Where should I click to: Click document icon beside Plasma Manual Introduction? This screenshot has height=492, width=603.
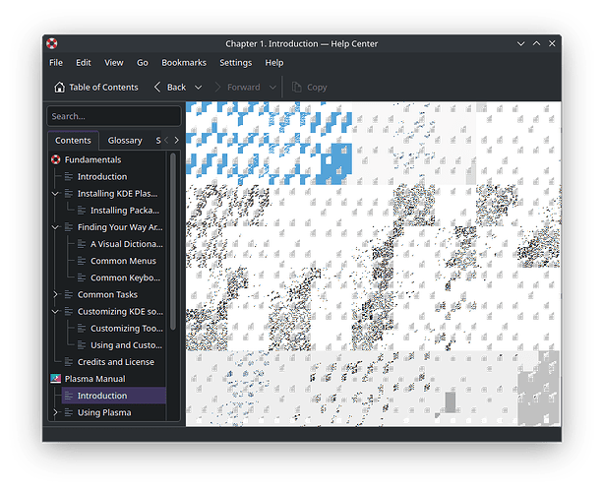coord(69,396)
